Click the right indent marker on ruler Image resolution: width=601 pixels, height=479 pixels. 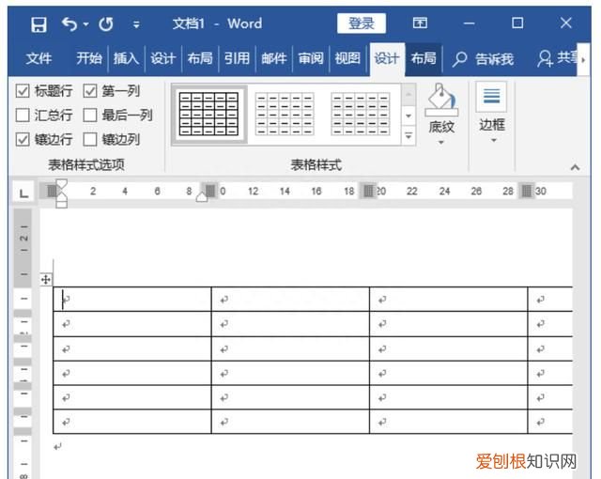[202, 197]
